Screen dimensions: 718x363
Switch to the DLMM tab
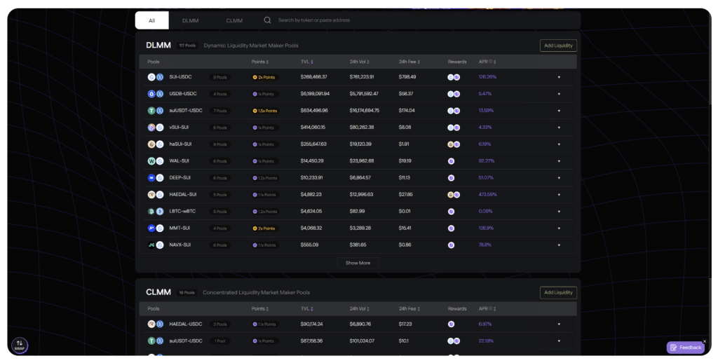[190, 20]
